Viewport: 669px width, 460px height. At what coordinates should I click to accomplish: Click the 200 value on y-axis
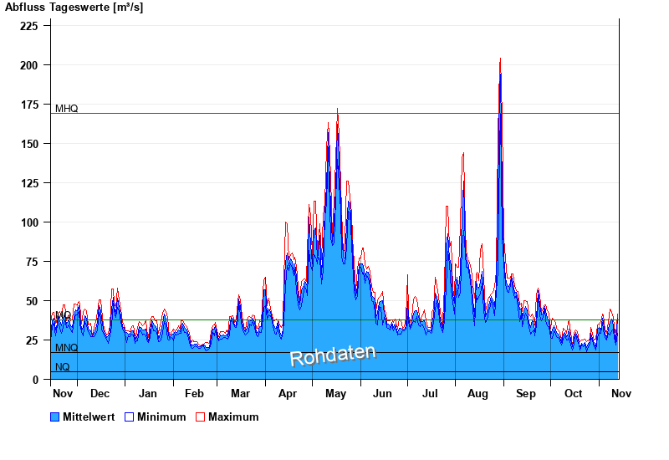(x=29, y=65)
